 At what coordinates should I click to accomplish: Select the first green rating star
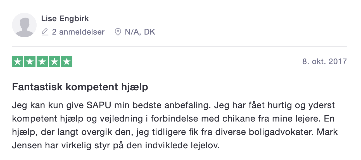pyautogui.click(x=18, y=62)
